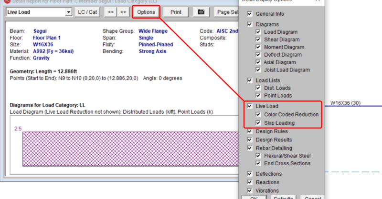Uncheck Skip Loading option
Image resolution: width=382 pixels, height=199 pixels.
(x=258, y=123)
